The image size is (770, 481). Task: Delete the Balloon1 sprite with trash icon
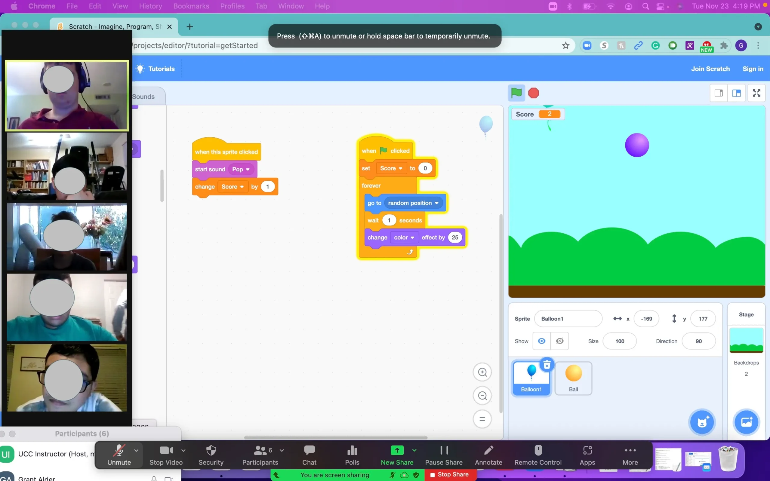(x=547, y=365)
